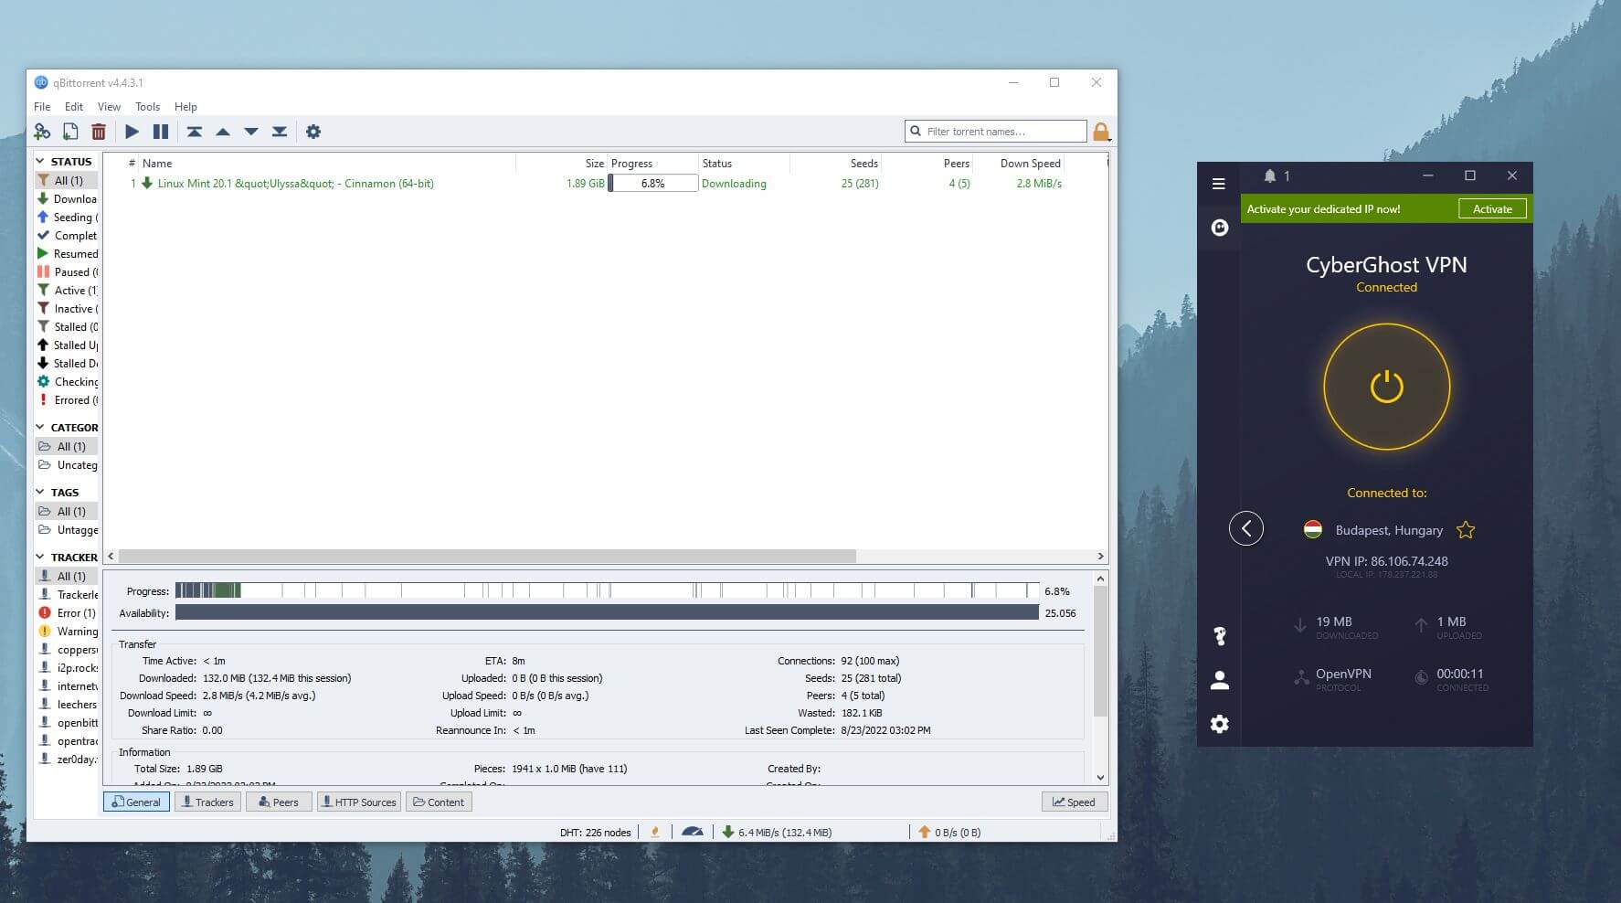Select the Completed status filter
Image resolution: width=1621 pixels, height=903 pixels.
[67, 236]
